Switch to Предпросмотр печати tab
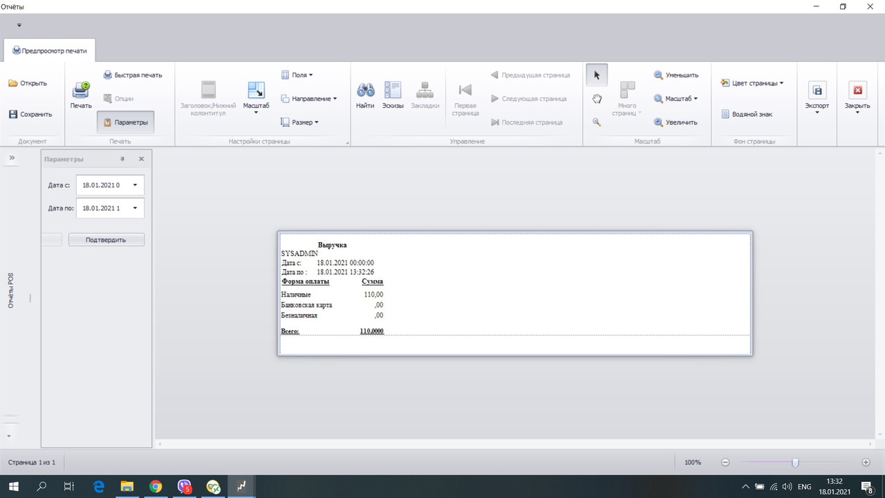Image resolution: width=885 pixels, height=498 pixels. click(x=50, y=50)
